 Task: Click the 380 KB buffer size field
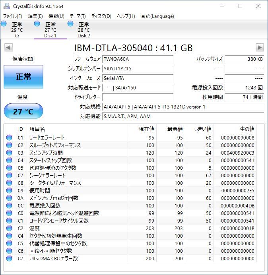tap(244, 59)
